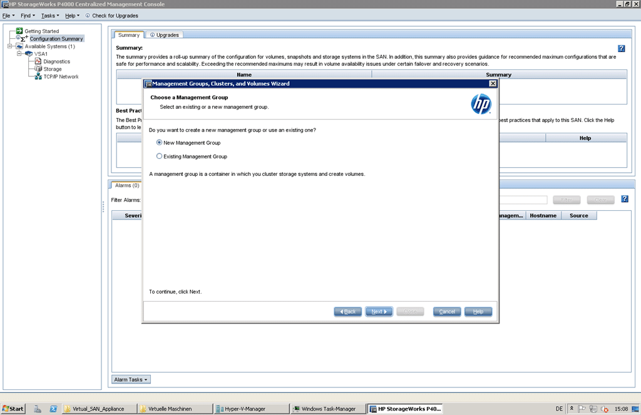Select TCP/IP Network under VSA1
The image size is (641, 415).
pyautogui.click(x=61, y=76)
